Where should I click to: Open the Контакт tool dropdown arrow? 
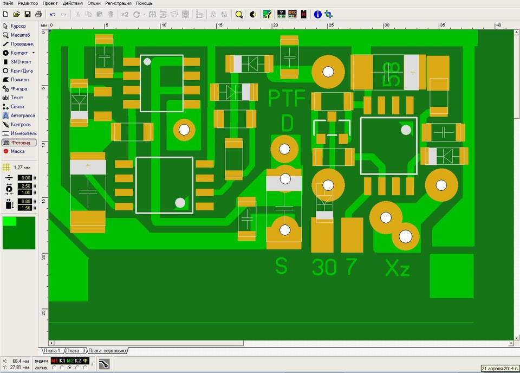pyautogui.click(x=34, y=53)
